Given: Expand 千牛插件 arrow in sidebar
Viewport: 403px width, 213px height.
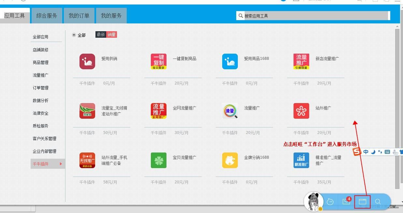Looking at the screenshot, I should (61, 164).
